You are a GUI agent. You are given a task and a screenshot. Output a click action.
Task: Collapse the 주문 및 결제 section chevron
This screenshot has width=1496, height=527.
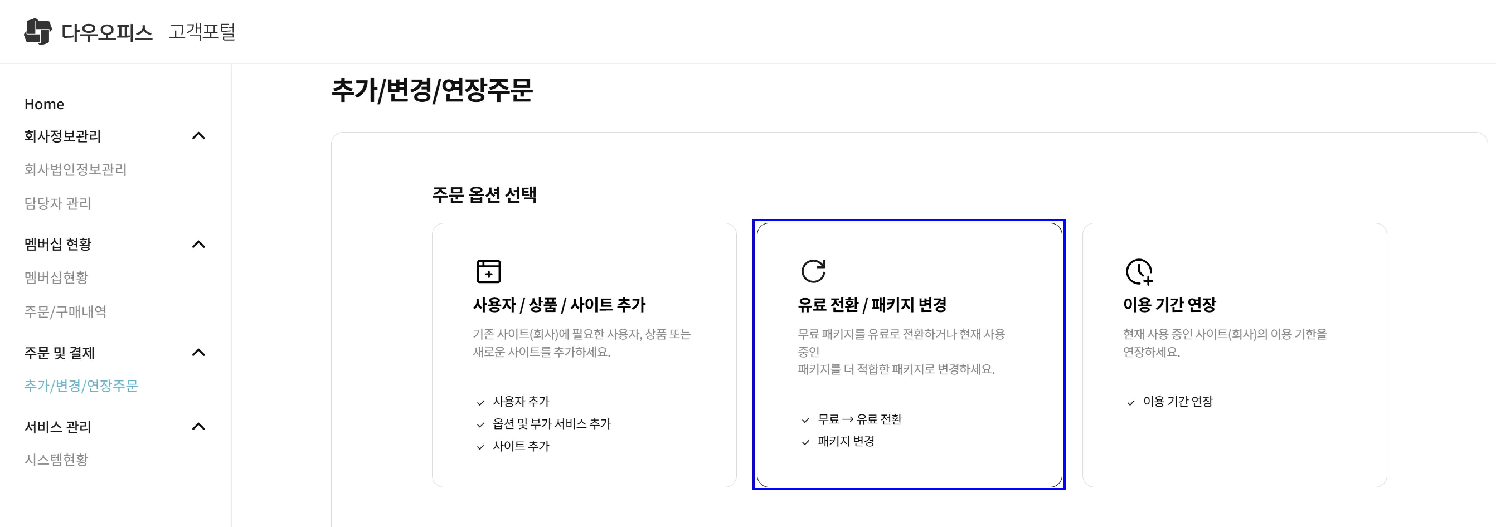tap(199, 352)
